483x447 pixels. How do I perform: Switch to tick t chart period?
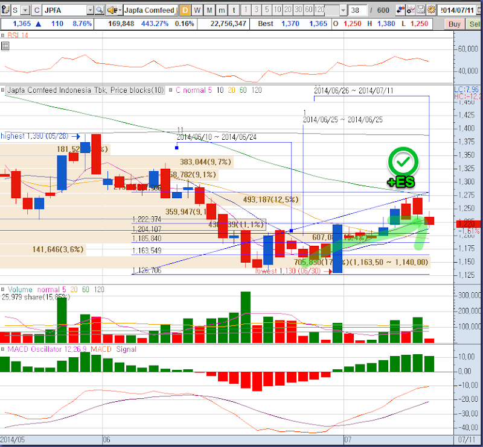[x=234, y=10]
